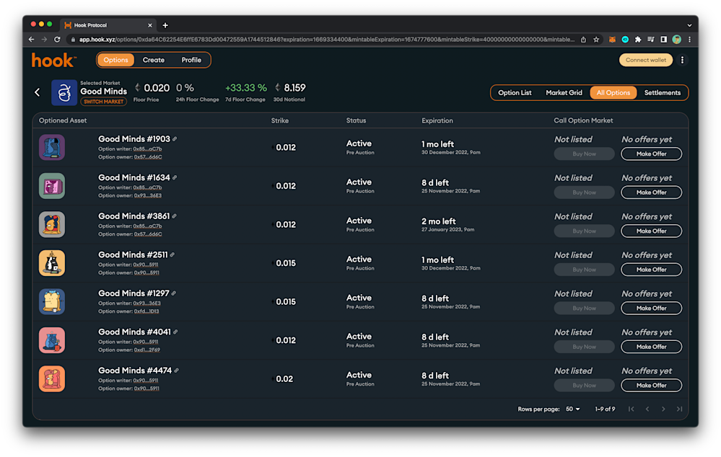
Task: Open Good Minds #4041 thumbnail
Action: [52, 340]
